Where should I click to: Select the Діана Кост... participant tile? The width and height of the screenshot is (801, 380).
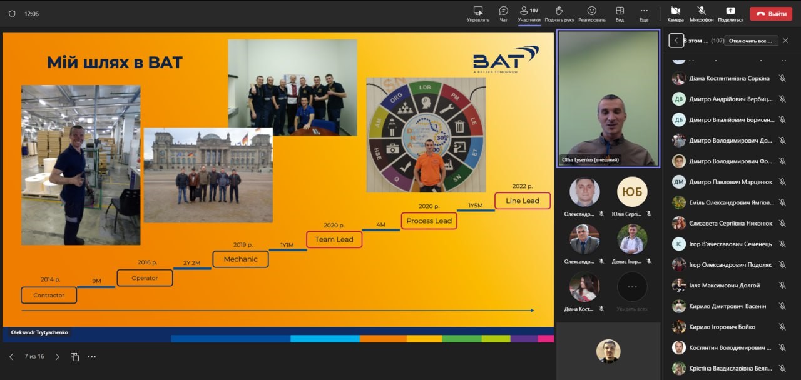click(x=584, y=292)
